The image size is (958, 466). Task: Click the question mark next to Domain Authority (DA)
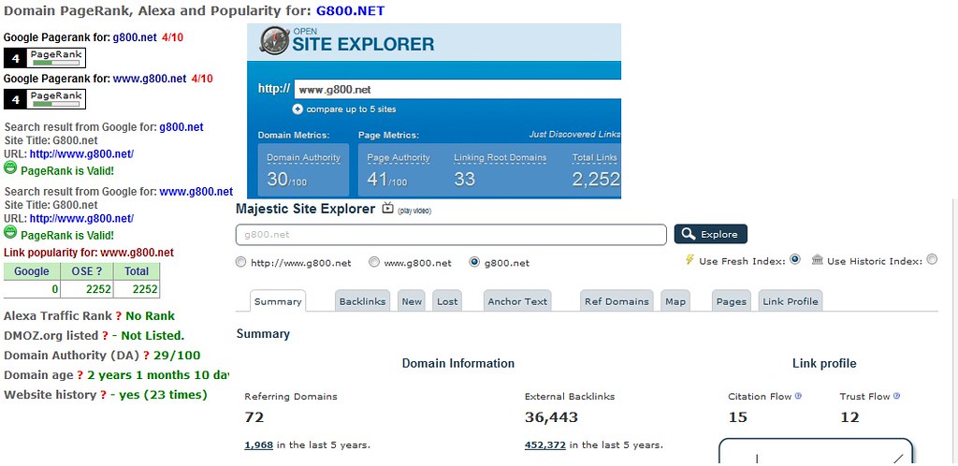[x=146, y=356]
